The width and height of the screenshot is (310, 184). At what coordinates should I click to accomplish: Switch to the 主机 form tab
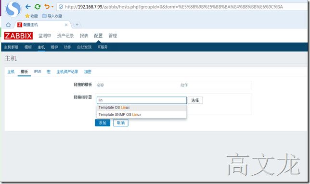11,72
